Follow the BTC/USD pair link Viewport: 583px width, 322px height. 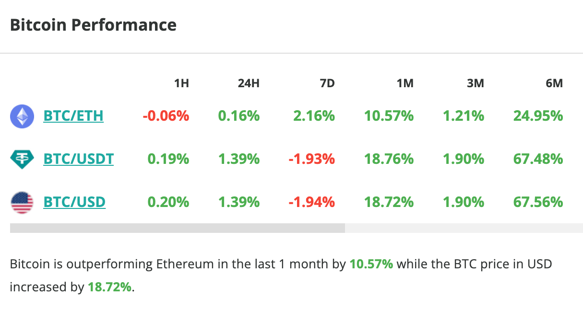(x=74, y=202)
